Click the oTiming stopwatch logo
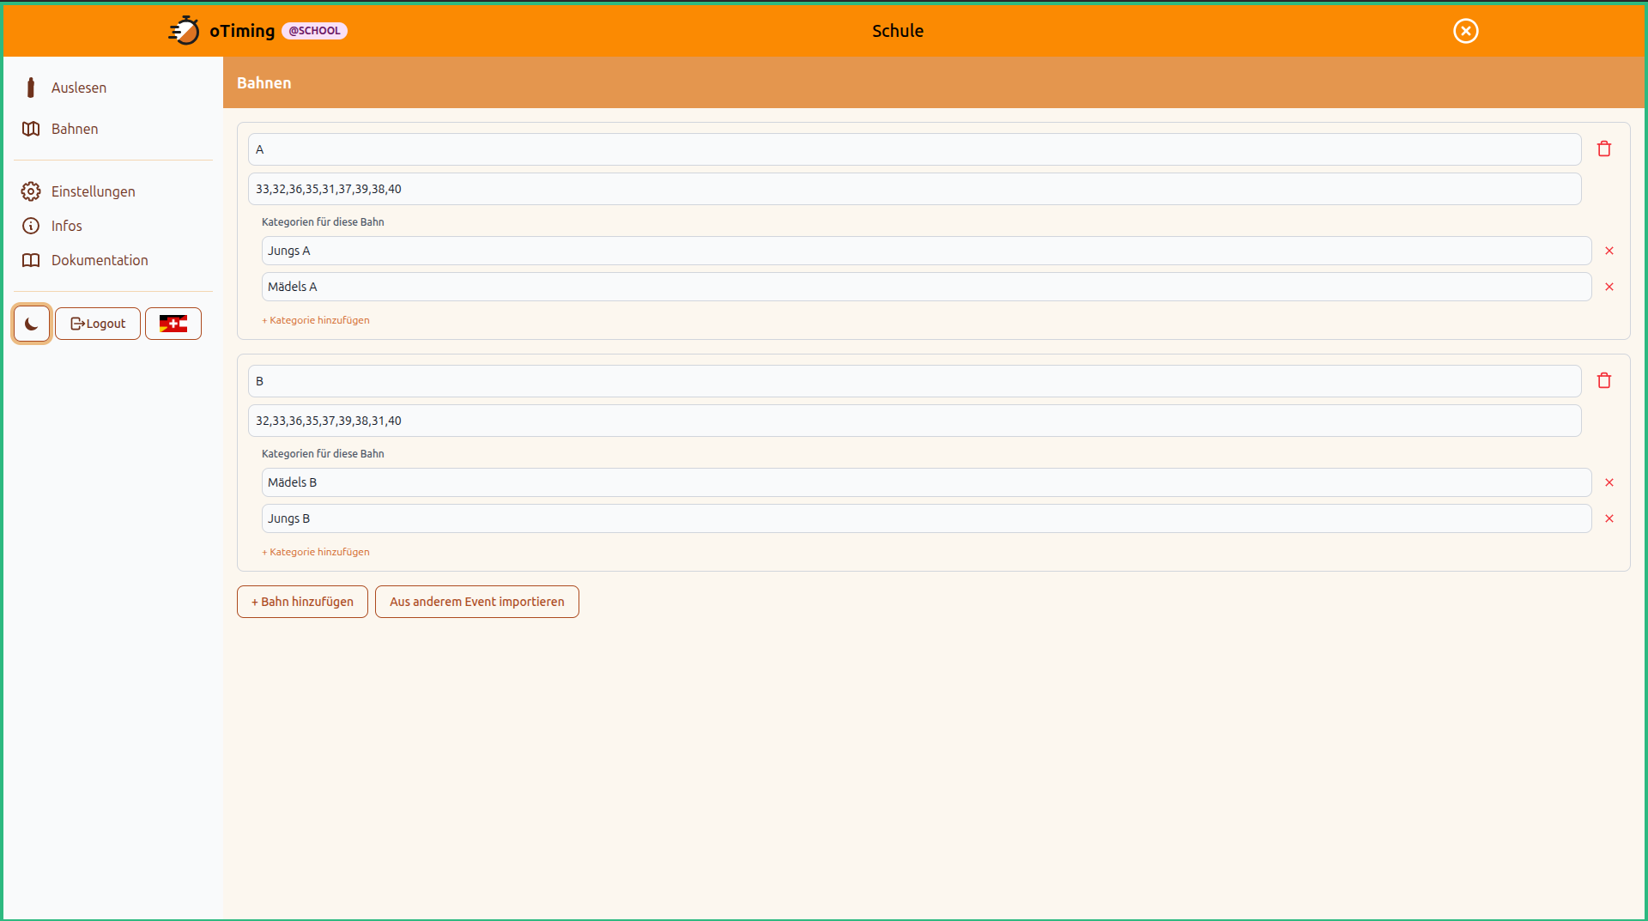 pos(184,31)
